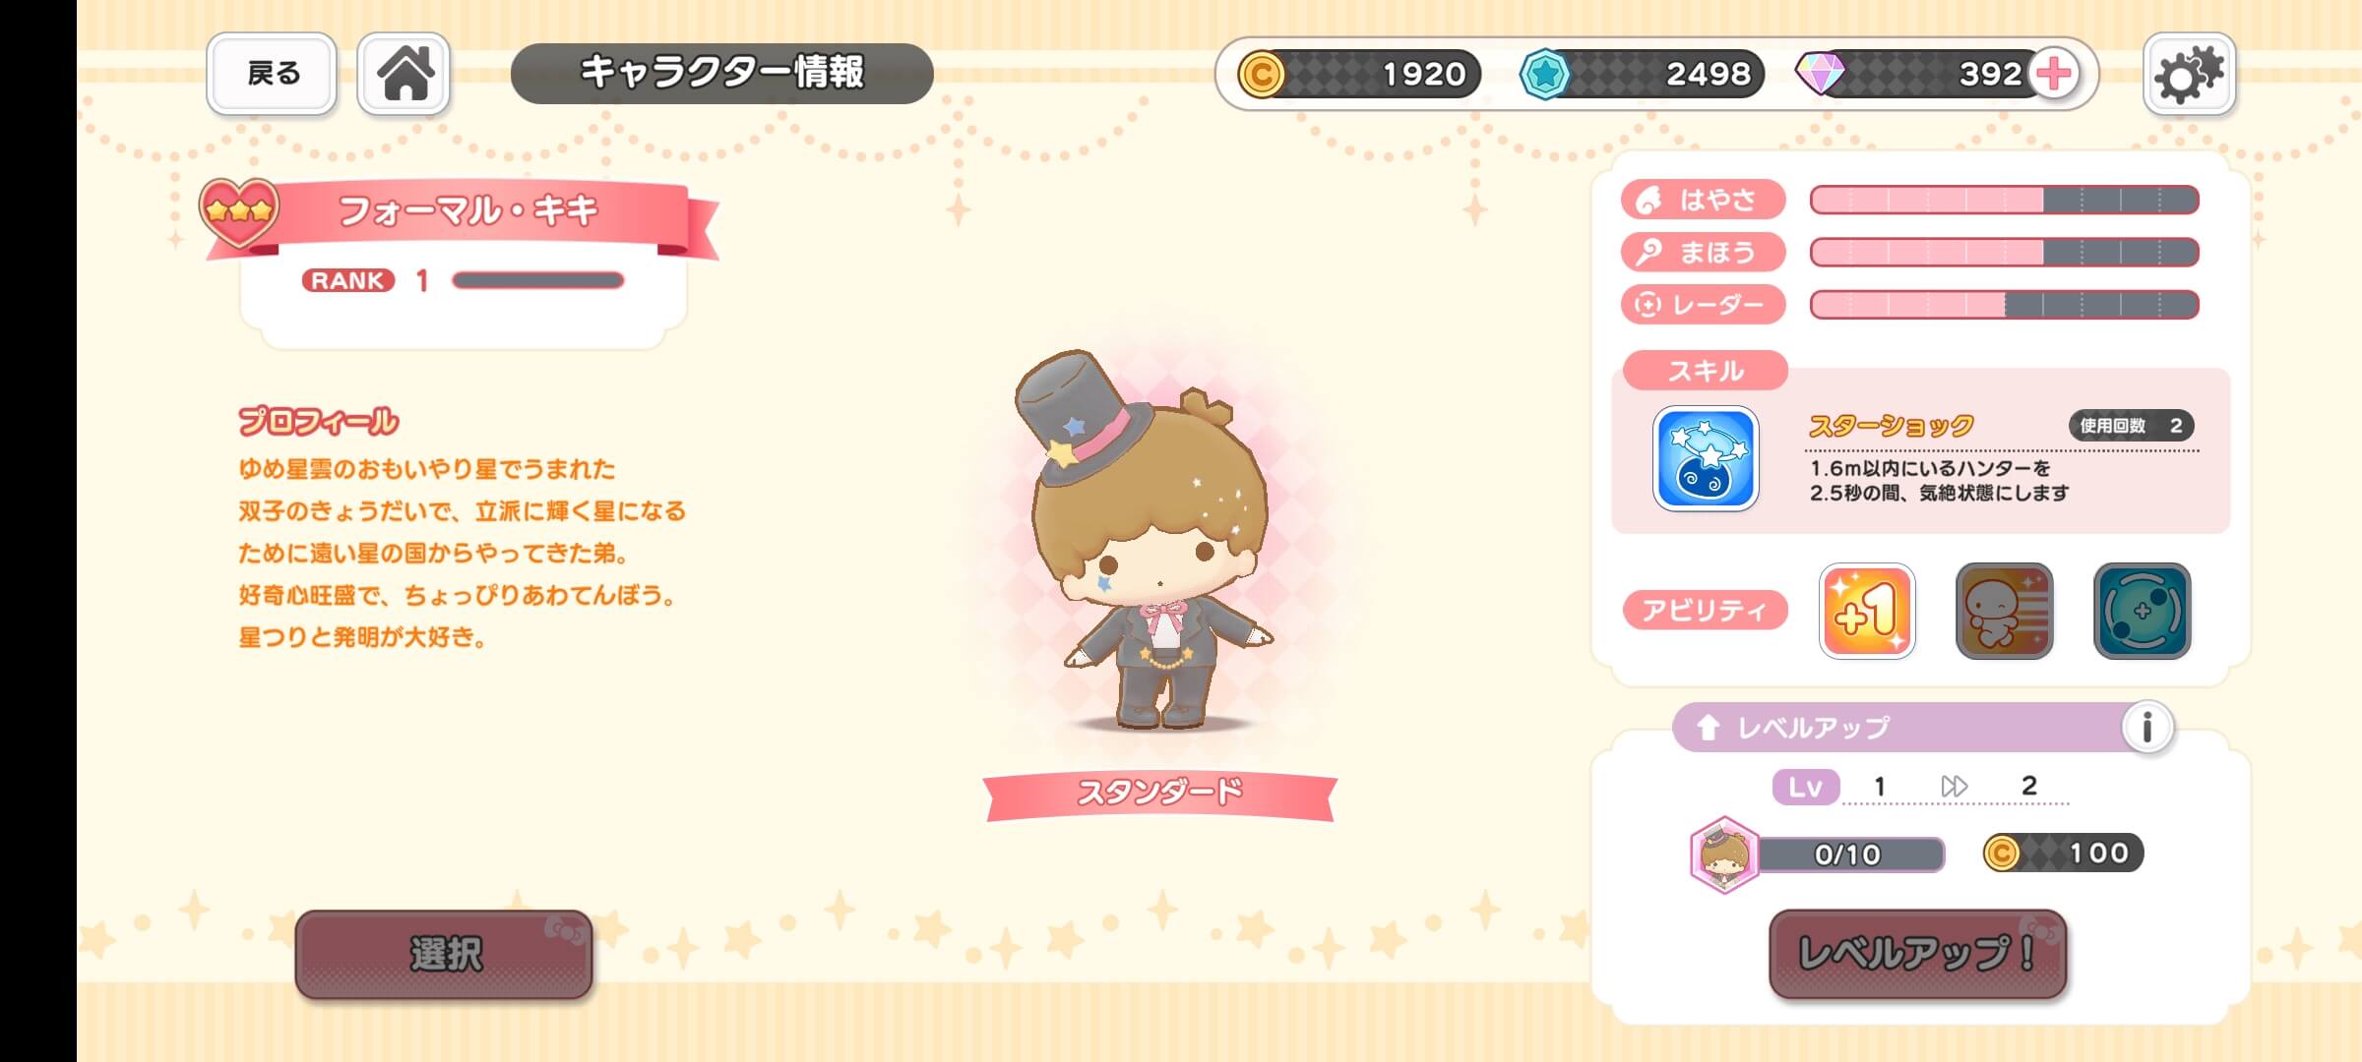Viewport: 2362px width, 1062px height.
Task: Select the locked running-character ability icon
Action: [x=2004, y=611]
